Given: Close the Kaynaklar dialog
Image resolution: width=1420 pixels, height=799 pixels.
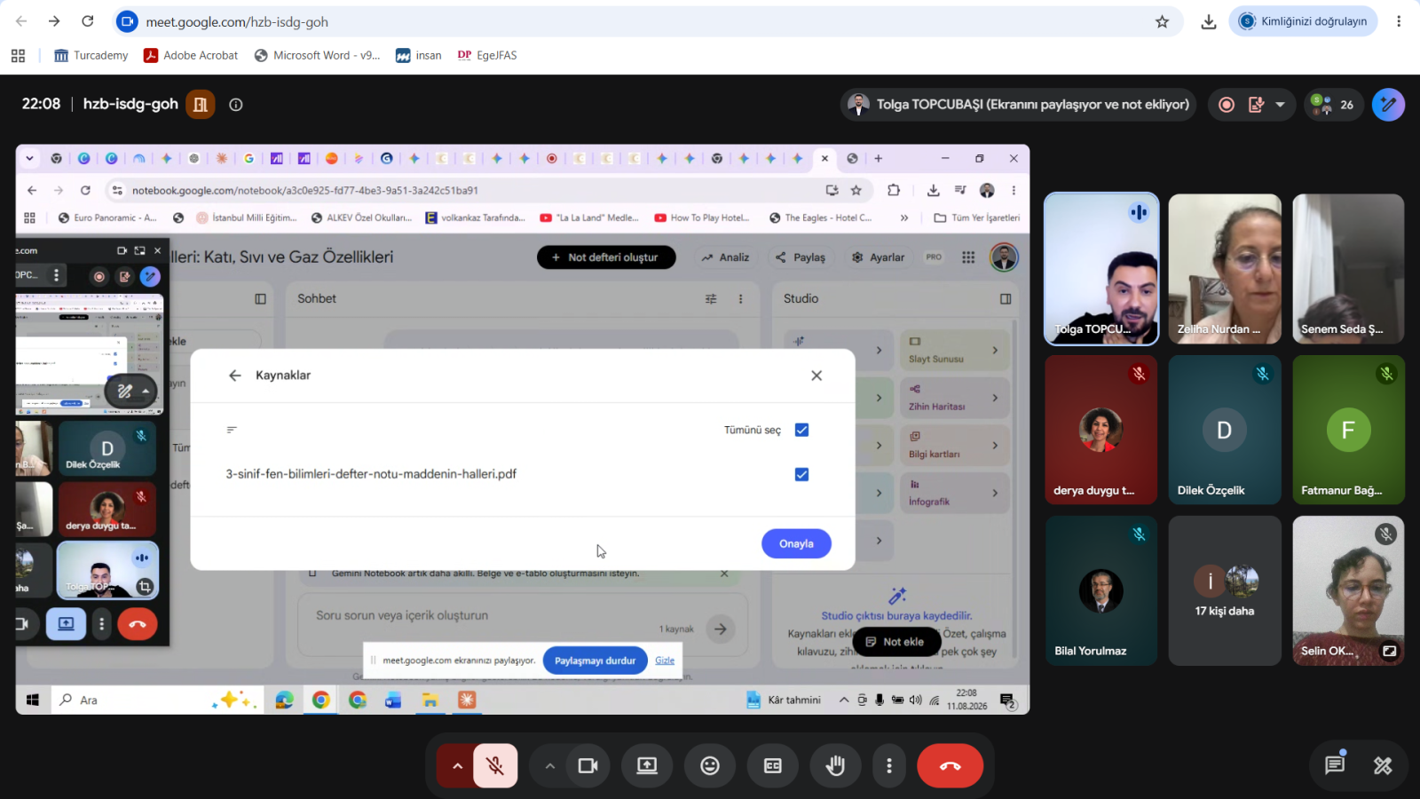Looking at the screenshot, I should [x=816, y=376].
